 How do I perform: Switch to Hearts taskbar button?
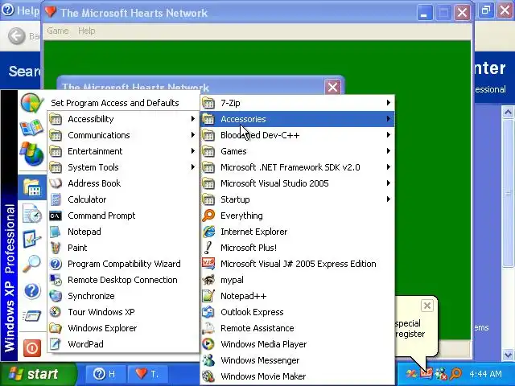point(148,374)
